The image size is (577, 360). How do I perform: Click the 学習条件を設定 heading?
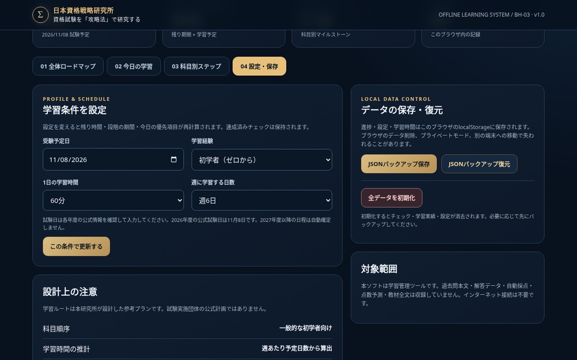pos(75,110)
